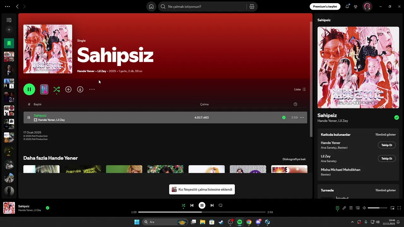Toggle the Now Playing view icon

click(x=337, y=208)
